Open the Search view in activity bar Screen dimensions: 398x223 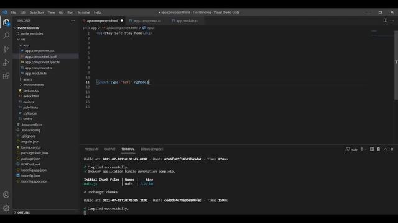[x=6, y=36]
